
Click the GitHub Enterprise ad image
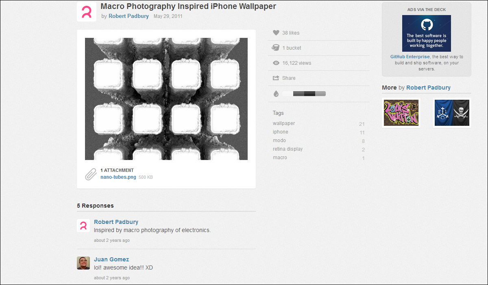(x=426, y=33)
